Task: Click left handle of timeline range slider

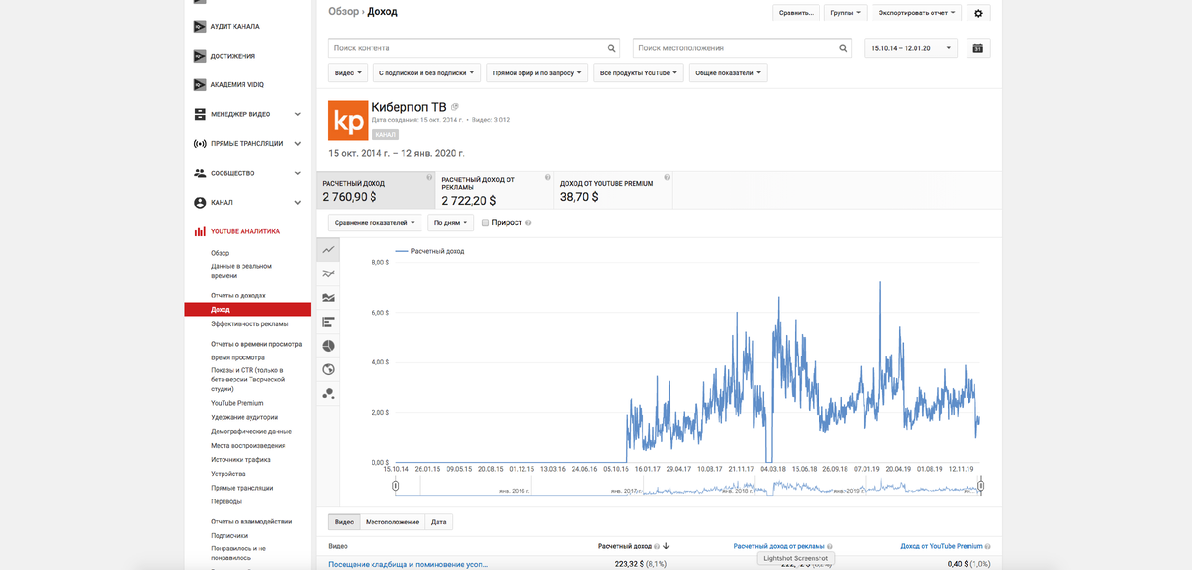Action: (x=396, y=486)
